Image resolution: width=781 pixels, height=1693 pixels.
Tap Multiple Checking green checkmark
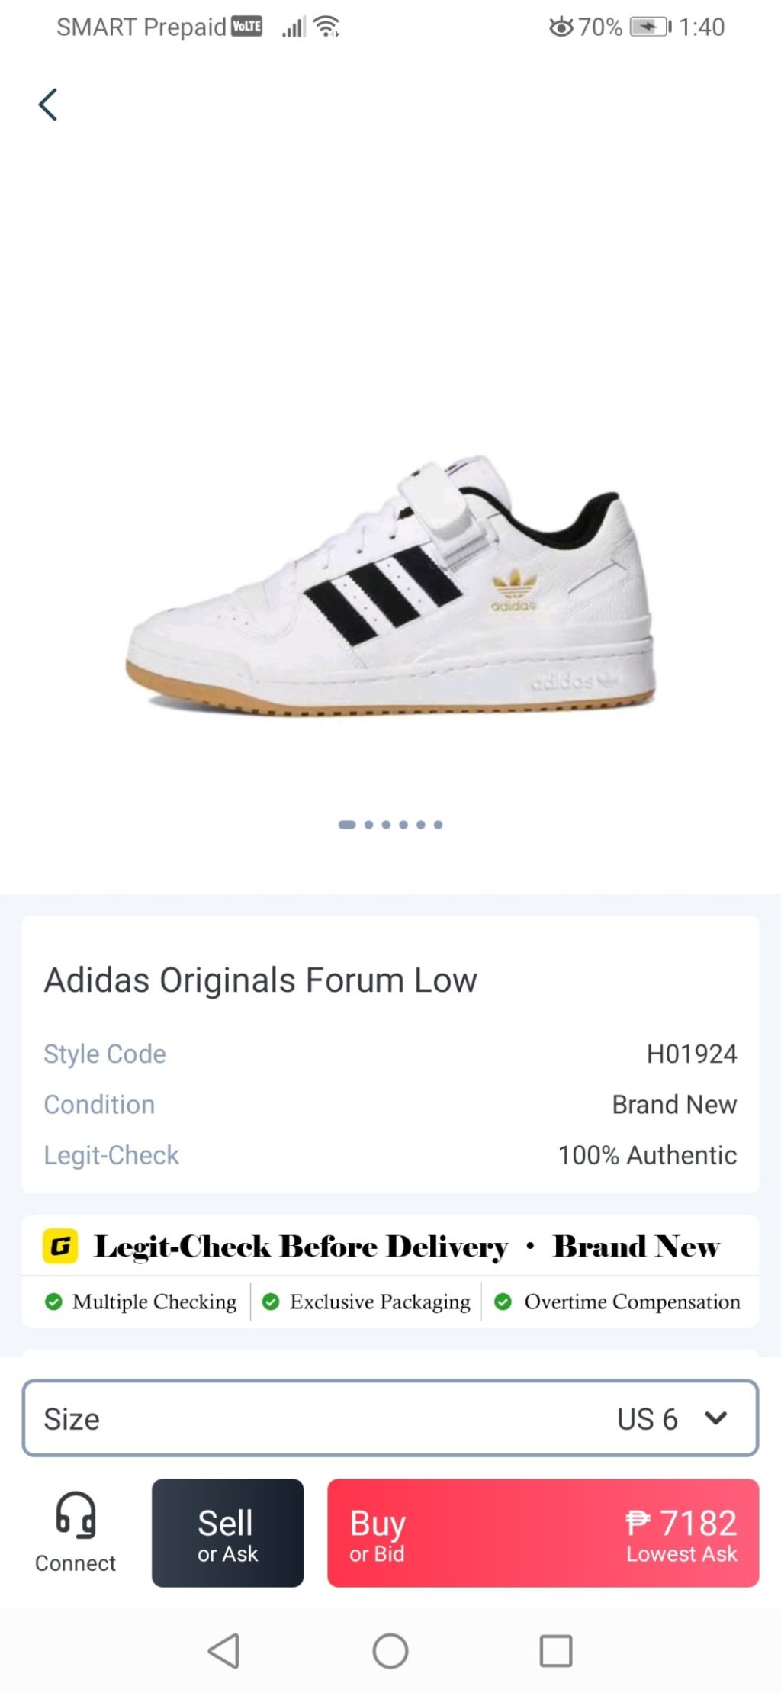(53, 1302)
